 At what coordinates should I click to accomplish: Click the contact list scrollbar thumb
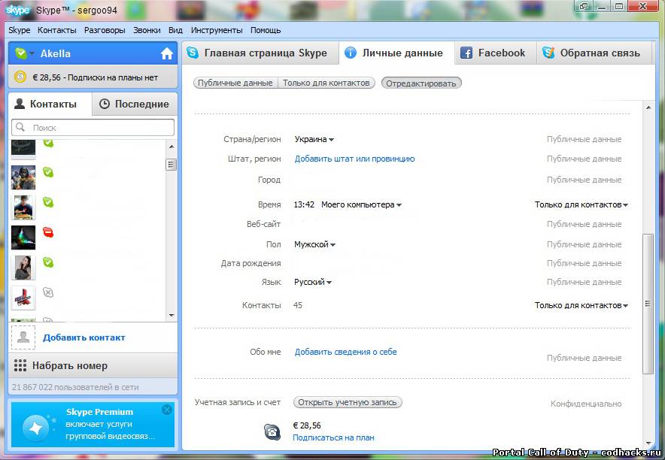coord(172,165)
